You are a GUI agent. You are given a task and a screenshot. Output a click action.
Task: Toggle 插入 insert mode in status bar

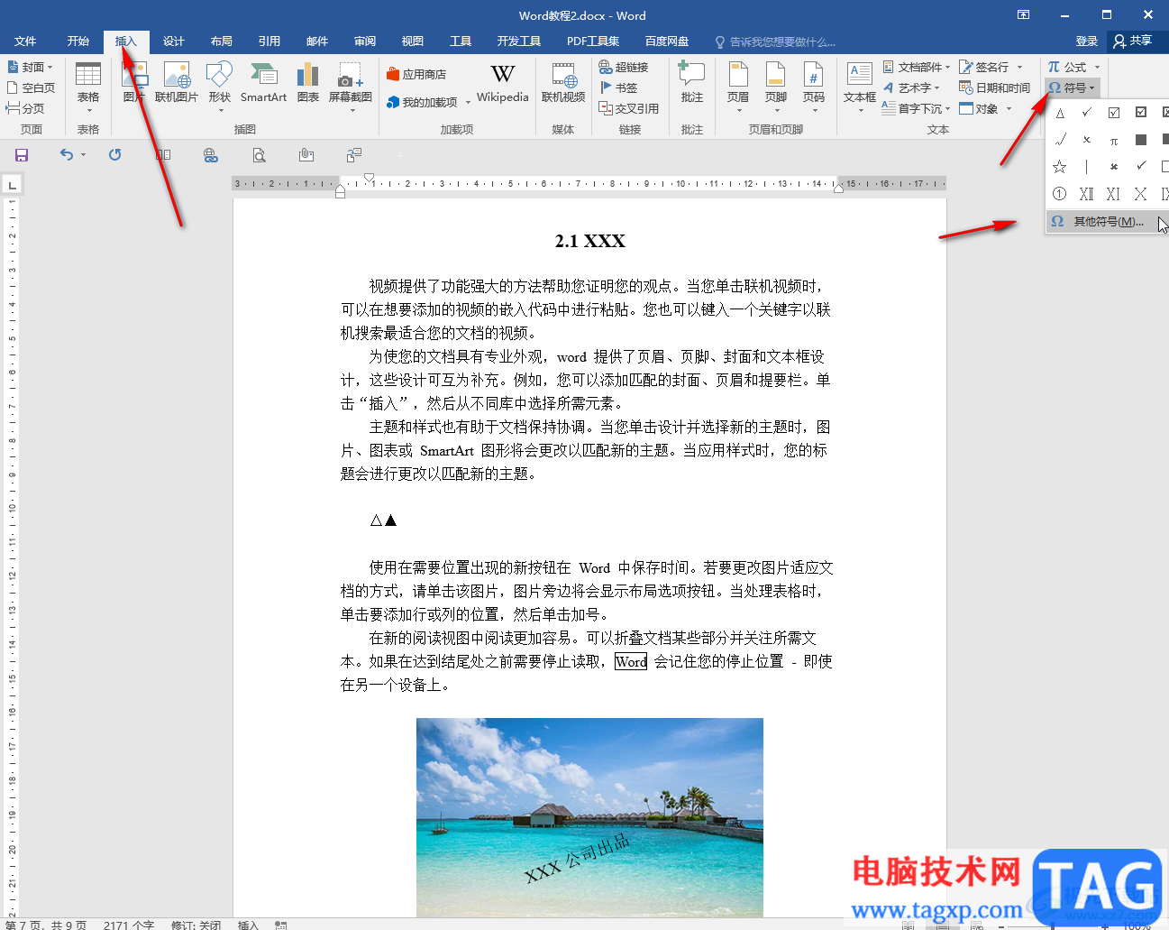pos(248,925)
